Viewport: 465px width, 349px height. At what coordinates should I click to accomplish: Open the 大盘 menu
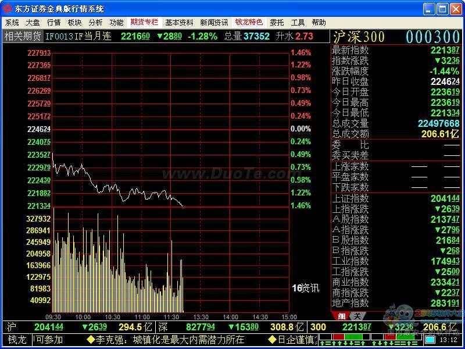pos(33,23)
